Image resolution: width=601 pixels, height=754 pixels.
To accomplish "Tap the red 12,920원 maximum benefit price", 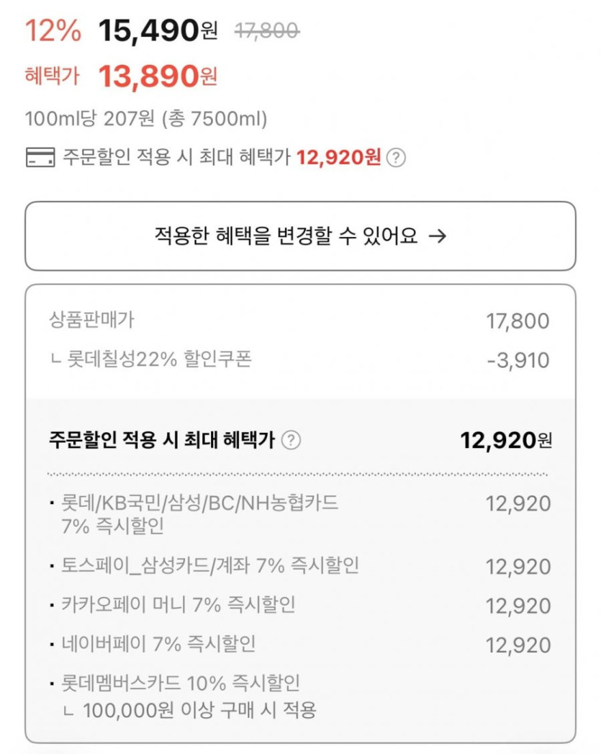I will (338, 158).
